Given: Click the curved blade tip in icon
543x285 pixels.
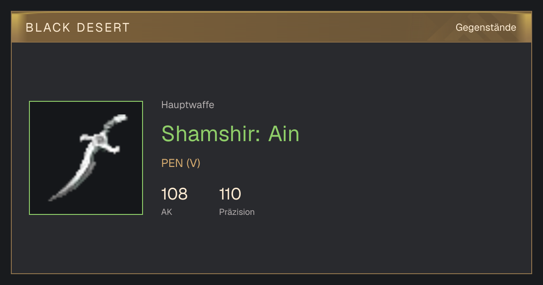Looking at the screenshot, I should pos(57,195).
